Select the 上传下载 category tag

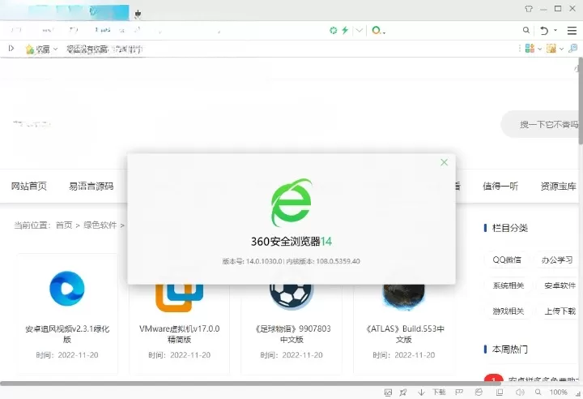(x=560, y=311)
